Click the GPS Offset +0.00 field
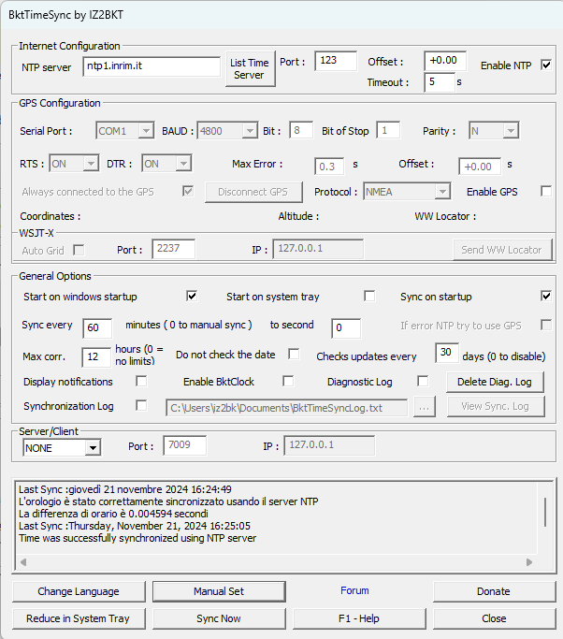The image size is (563, 639). pos(480,167)
